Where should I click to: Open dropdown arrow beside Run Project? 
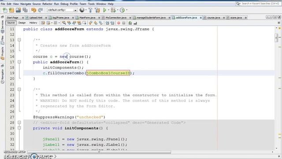[x=109, y=10]
